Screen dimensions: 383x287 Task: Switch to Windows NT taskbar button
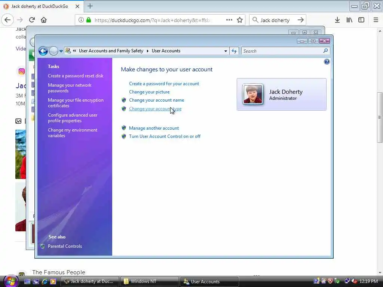[x=150, y=281]
